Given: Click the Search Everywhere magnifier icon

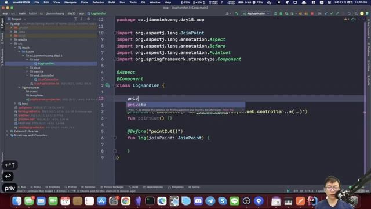Looking at the screenshot, I should (356, 13).
